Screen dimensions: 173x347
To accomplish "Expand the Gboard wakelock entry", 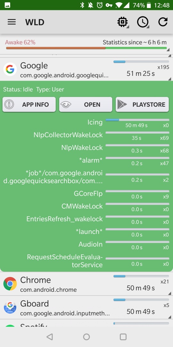I will click(x=86, y=307).
